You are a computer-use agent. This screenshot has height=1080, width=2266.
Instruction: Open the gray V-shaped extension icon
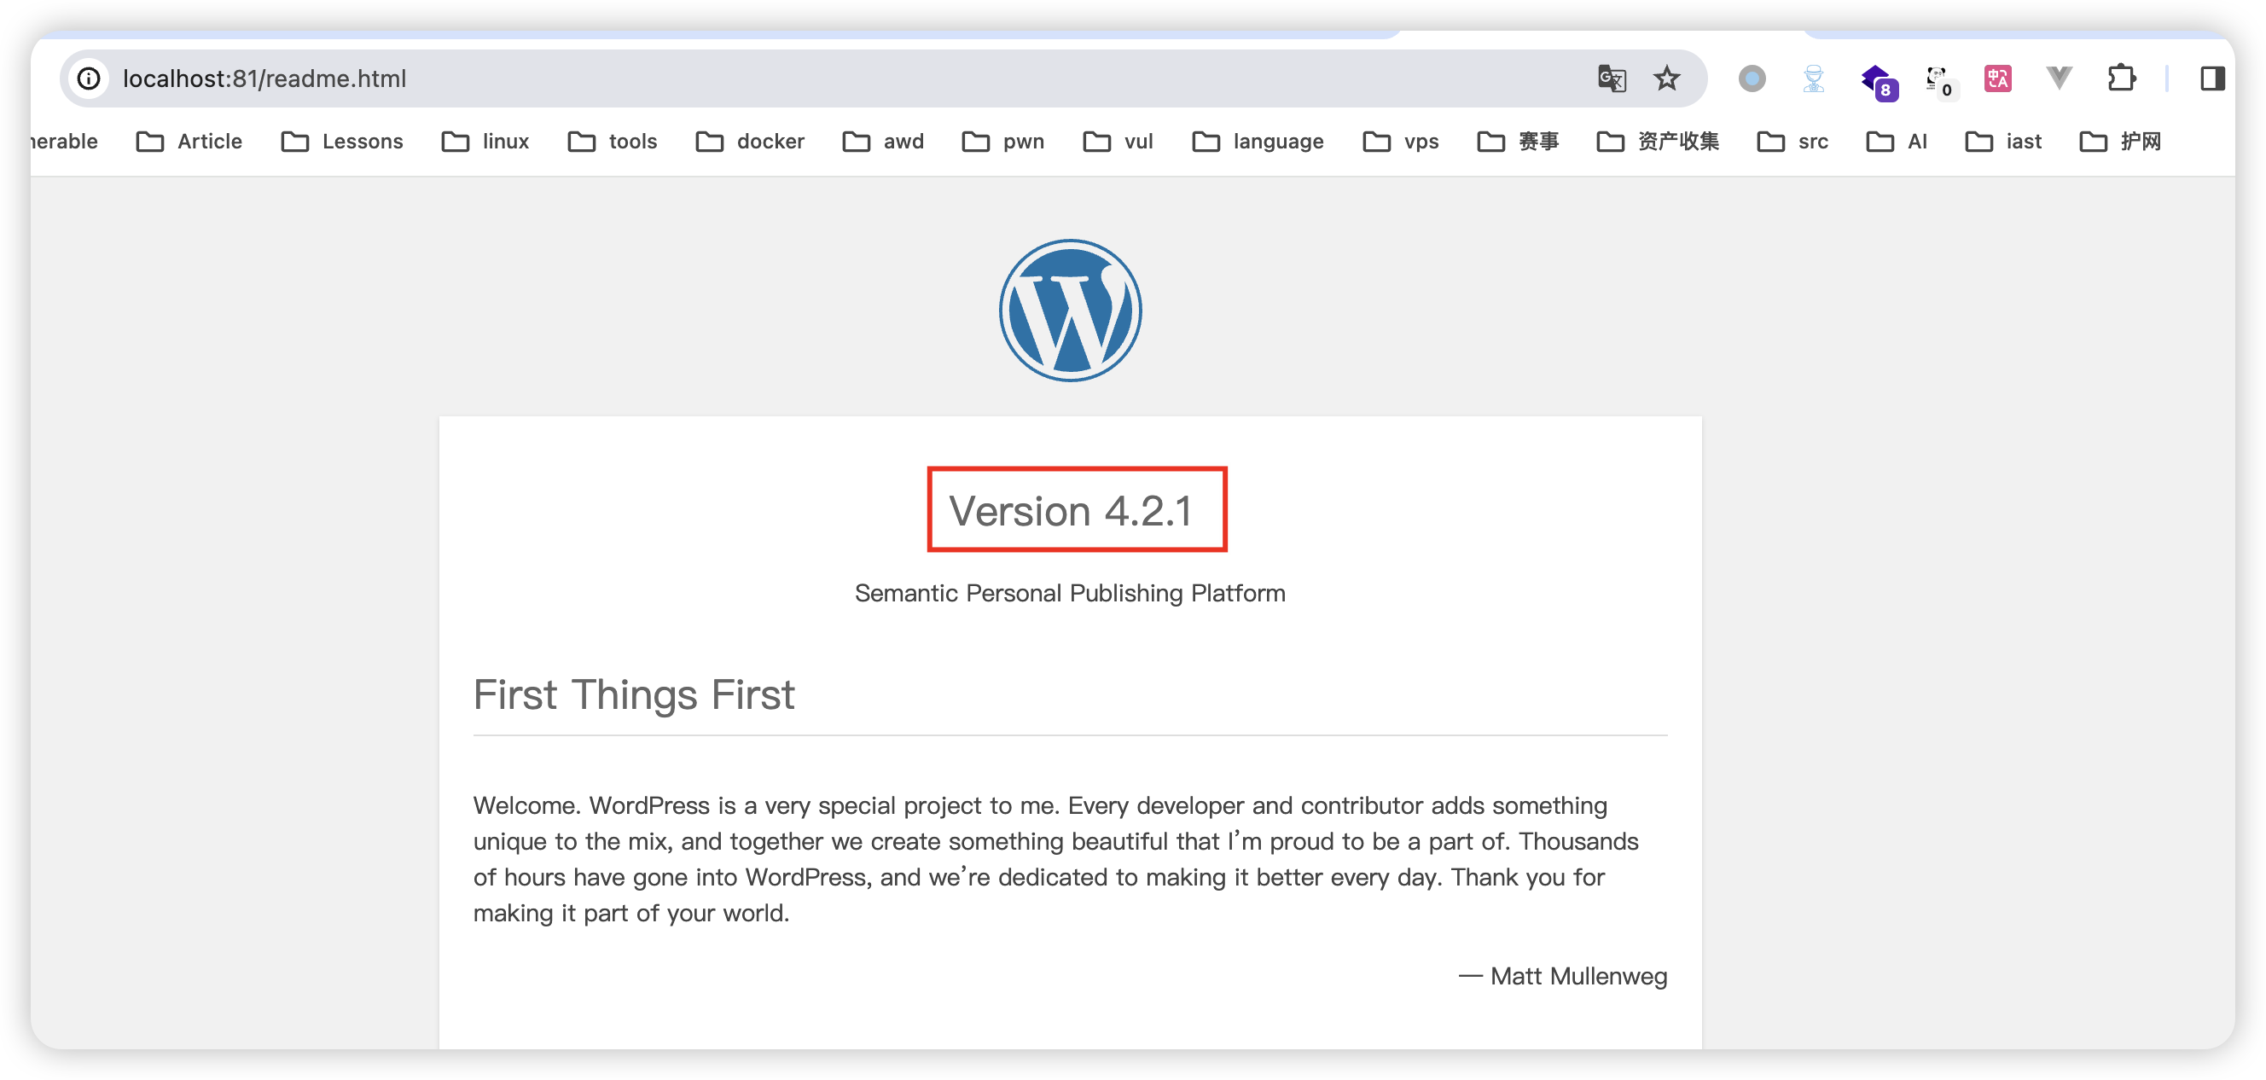coord(2059,78)
